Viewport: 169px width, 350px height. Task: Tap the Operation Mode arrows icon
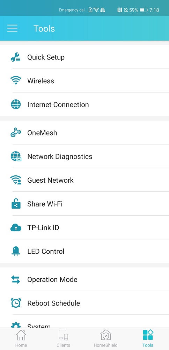coord(16,279)
